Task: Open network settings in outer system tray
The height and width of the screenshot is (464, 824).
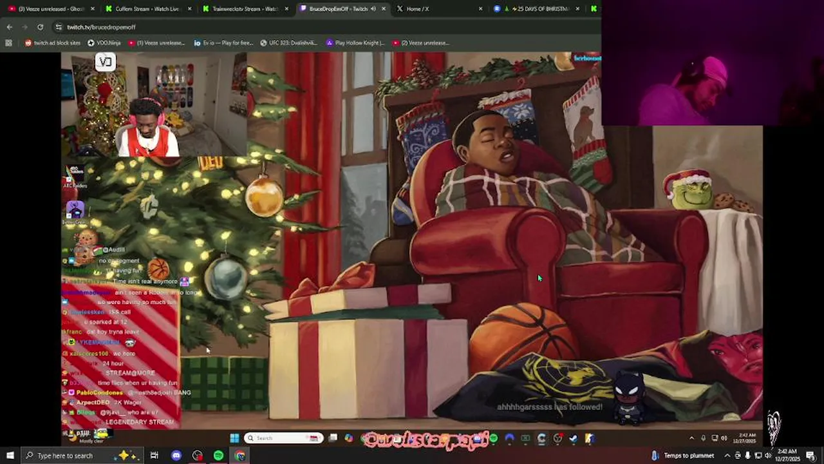Action: point(758,456)
